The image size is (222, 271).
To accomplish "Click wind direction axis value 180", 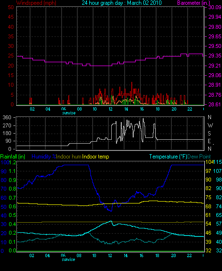I will click(x=7, y=133).
